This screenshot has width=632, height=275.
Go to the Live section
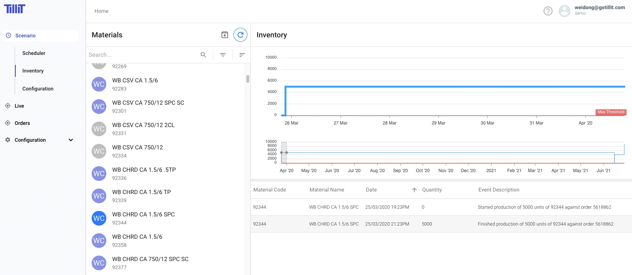coord(19,106)
